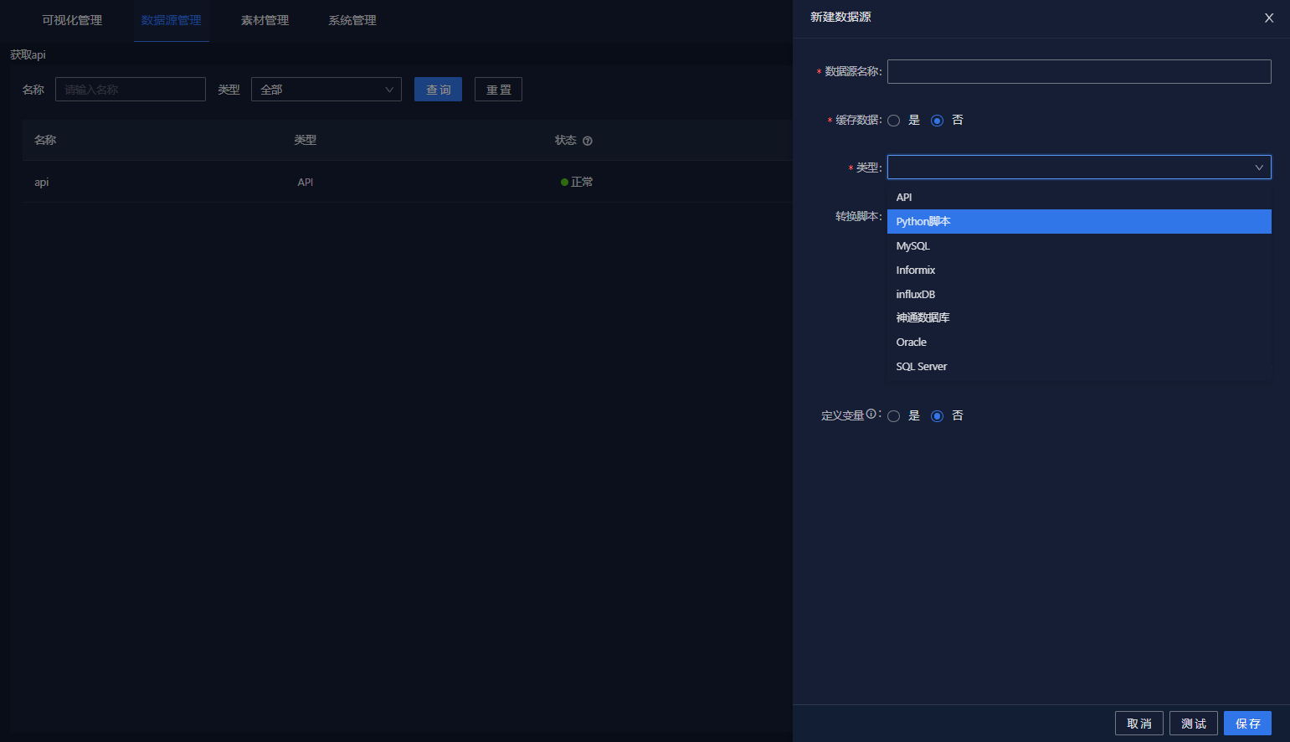Click the 保存 button in the dialog
Viewport: 1290px width, 742px height.
coord(1247,723)
